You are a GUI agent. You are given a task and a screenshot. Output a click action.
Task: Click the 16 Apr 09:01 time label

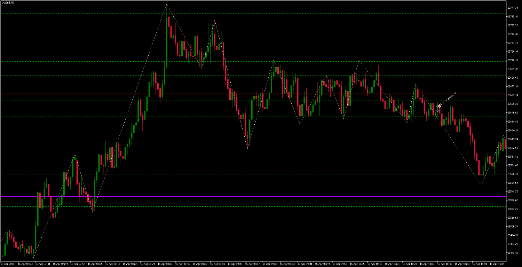[217, 264]
